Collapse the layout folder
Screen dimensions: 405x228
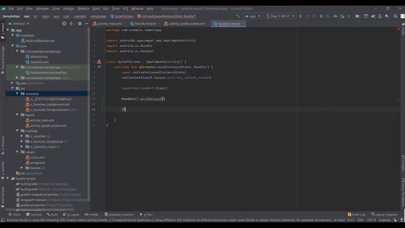17,115
